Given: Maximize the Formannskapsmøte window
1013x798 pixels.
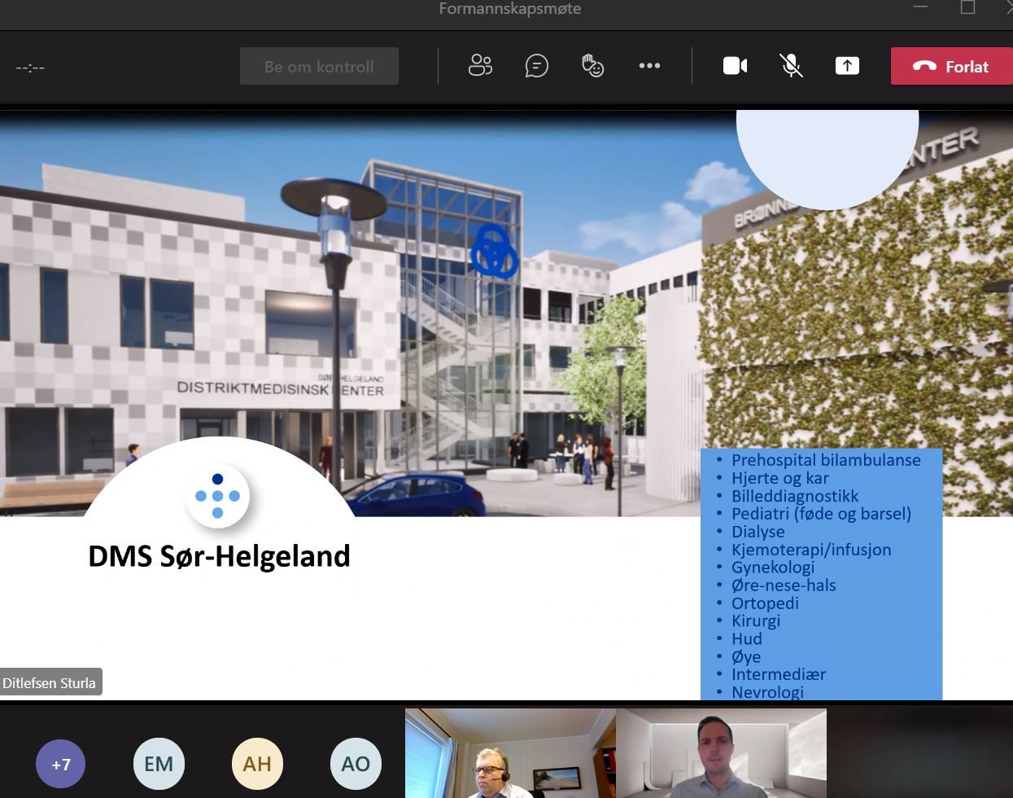Looking at the screenshot, I should pyautogui.click(x=967, y=8).
